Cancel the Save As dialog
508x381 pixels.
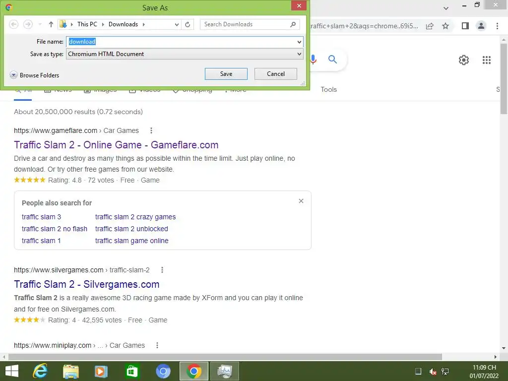pos(275,74)
